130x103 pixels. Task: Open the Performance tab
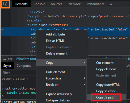[x=96, y=4]
